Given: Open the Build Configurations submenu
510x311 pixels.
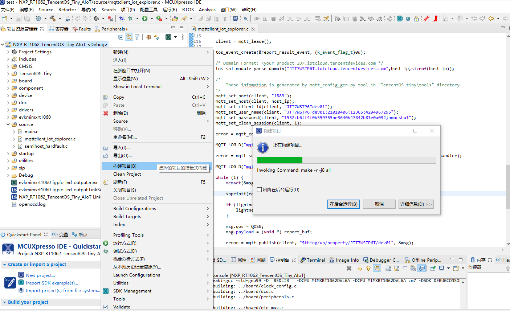Looking at the screenshot, I should click(x=158, y=209).
